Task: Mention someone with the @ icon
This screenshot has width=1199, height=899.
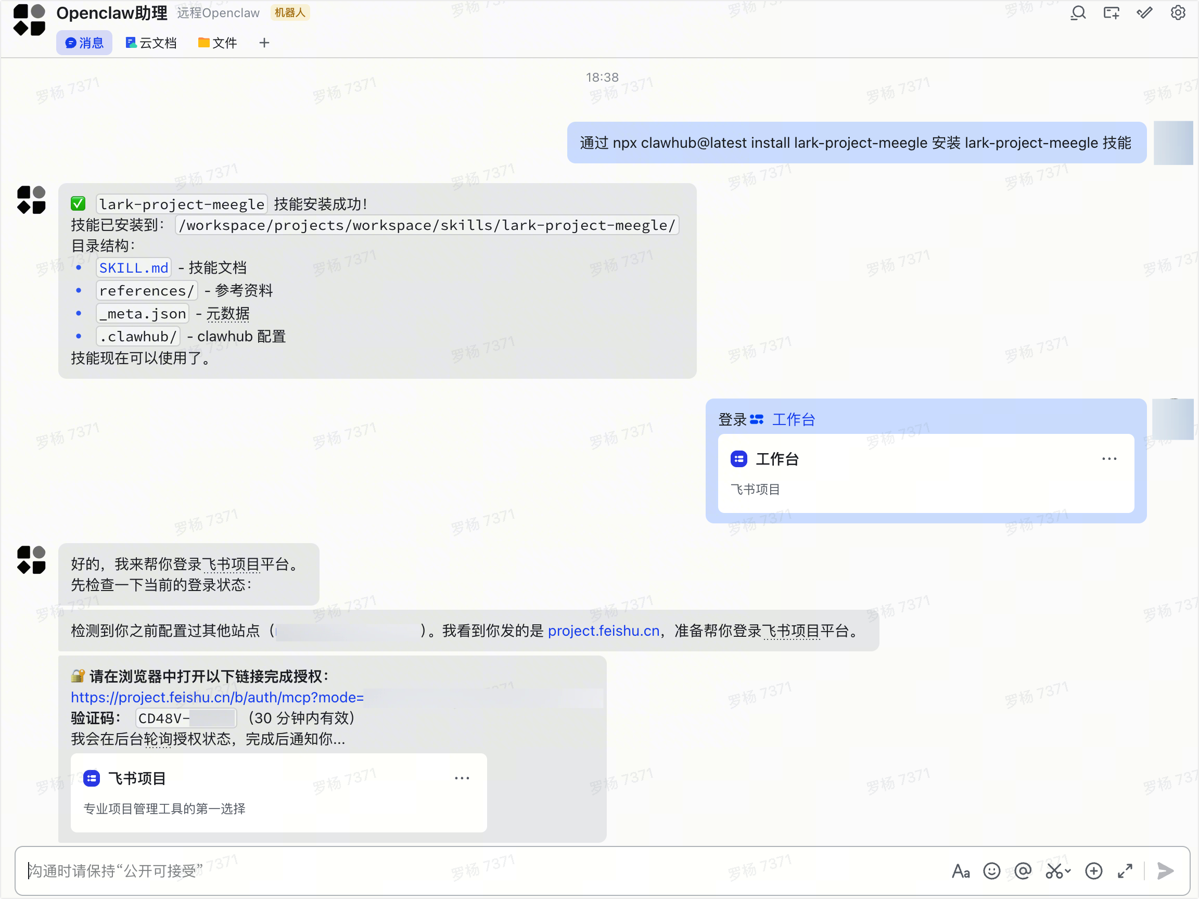Action: point(1023,871)
